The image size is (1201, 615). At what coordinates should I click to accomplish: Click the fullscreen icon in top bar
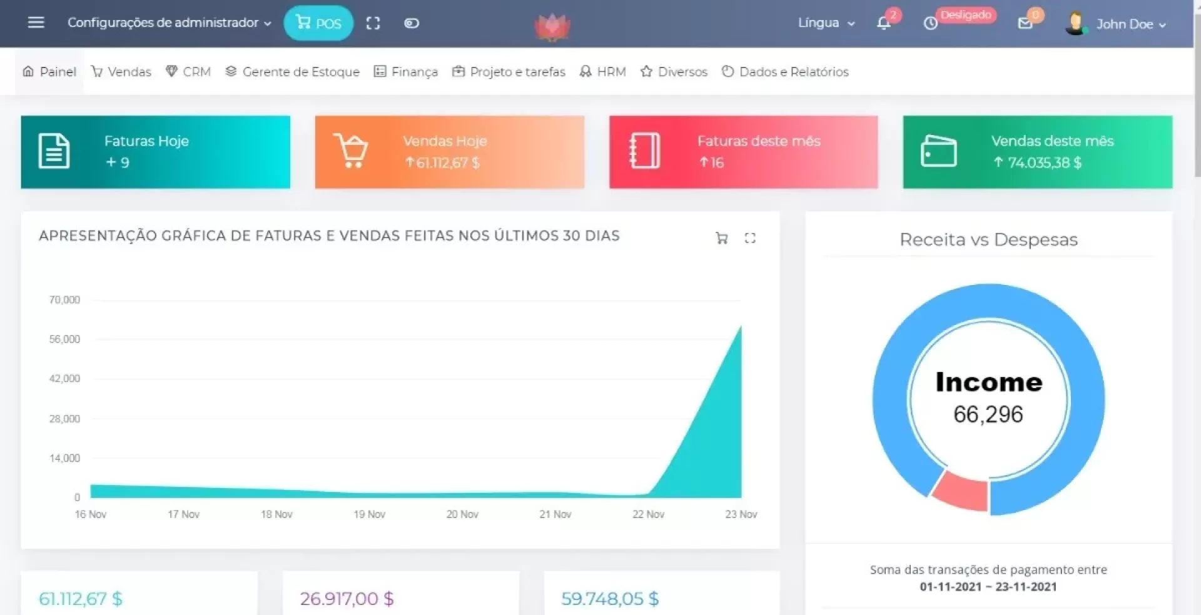click(373, 23)
